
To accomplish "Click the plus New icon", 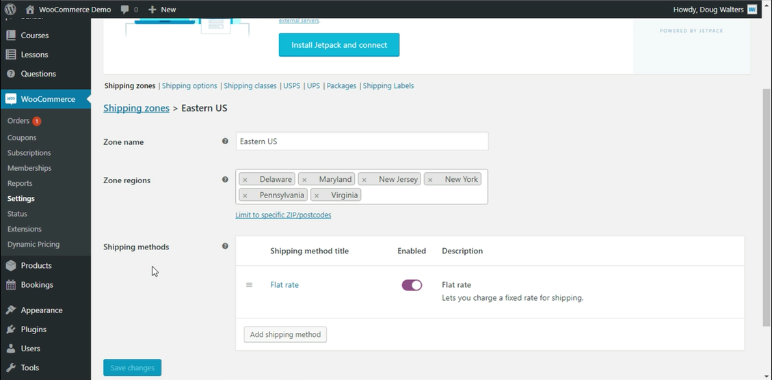I will click(x=152, y=10).
